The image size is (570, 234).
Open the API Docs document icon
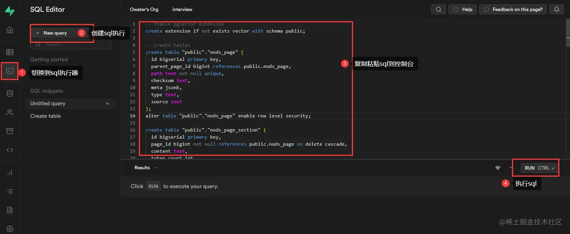10,210
